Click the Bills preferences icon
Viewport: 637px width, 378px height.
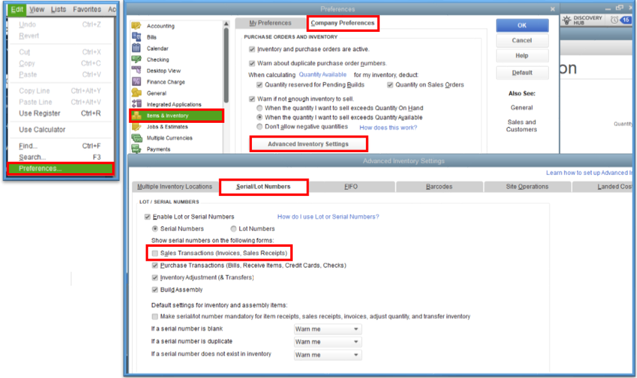pos(136,37)
